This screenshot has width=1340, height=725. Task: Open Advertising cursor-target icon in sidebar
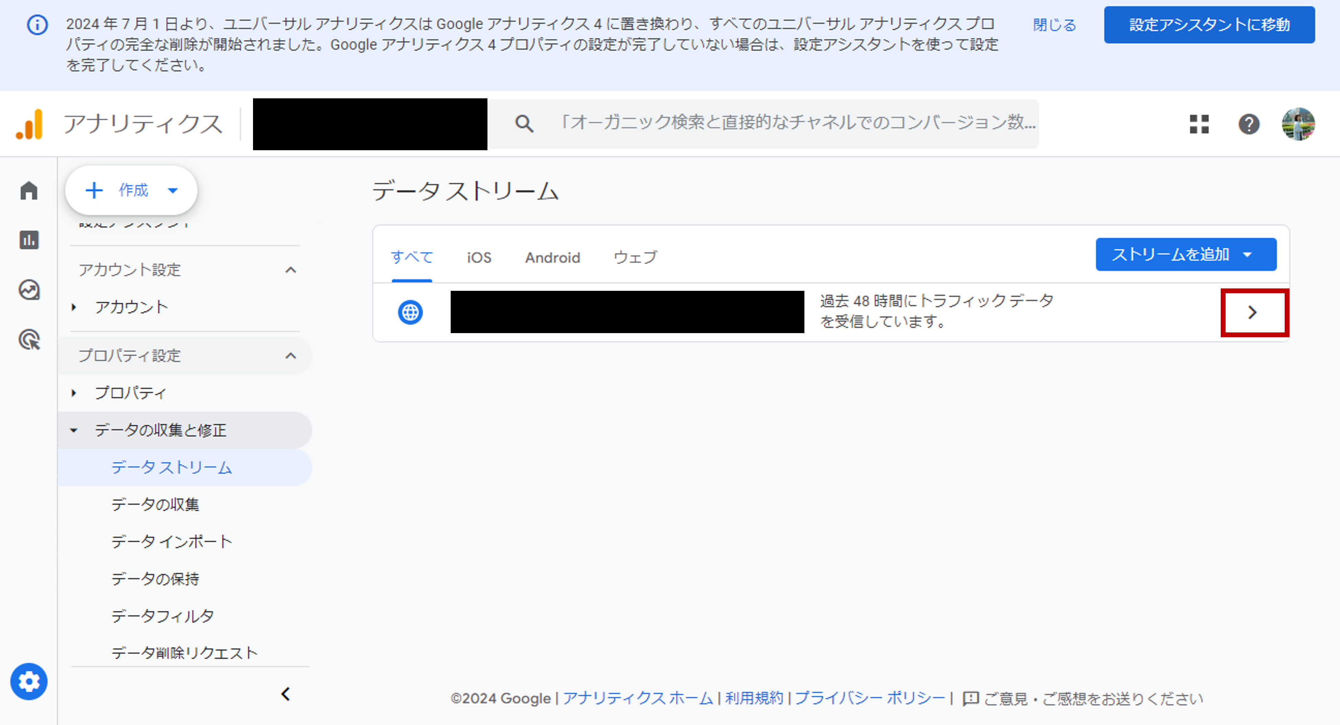[x=29, y=340]
